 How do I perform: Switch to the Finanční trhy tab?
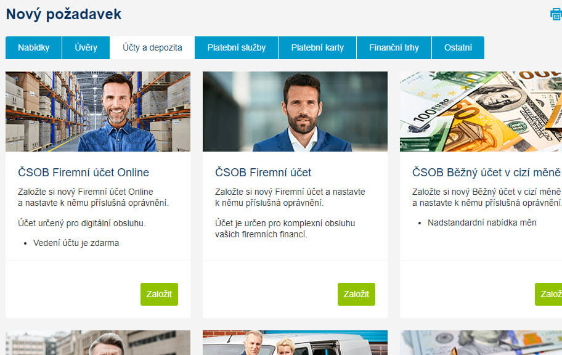tap(394, 47)
